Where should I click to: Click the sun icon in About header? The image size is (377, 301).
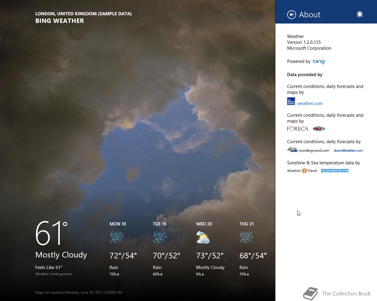[360, 14]
